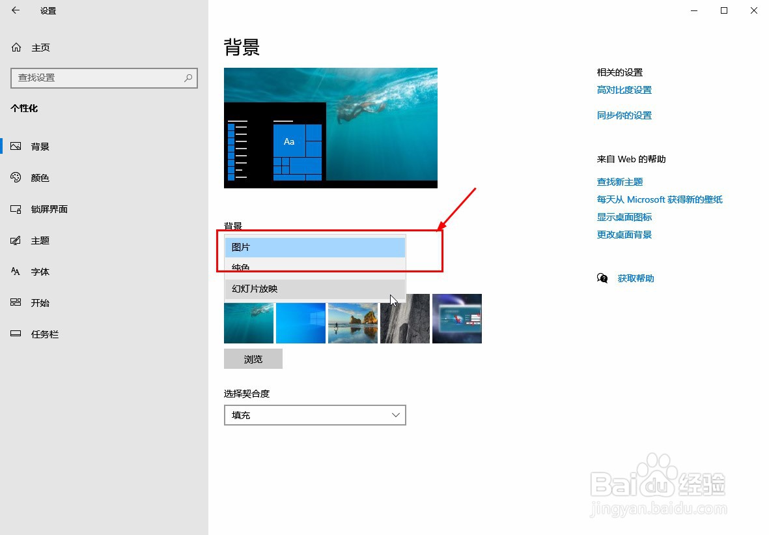
Task: Click the desktop background preview image
Action: pos(331,128)
